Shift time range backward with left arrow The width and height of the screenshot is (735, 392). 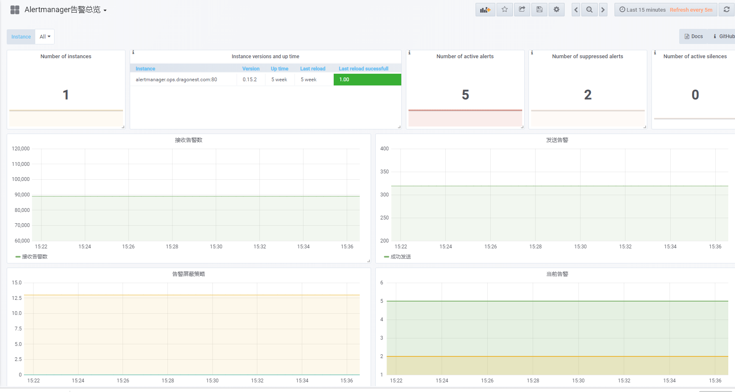(576, 10)
